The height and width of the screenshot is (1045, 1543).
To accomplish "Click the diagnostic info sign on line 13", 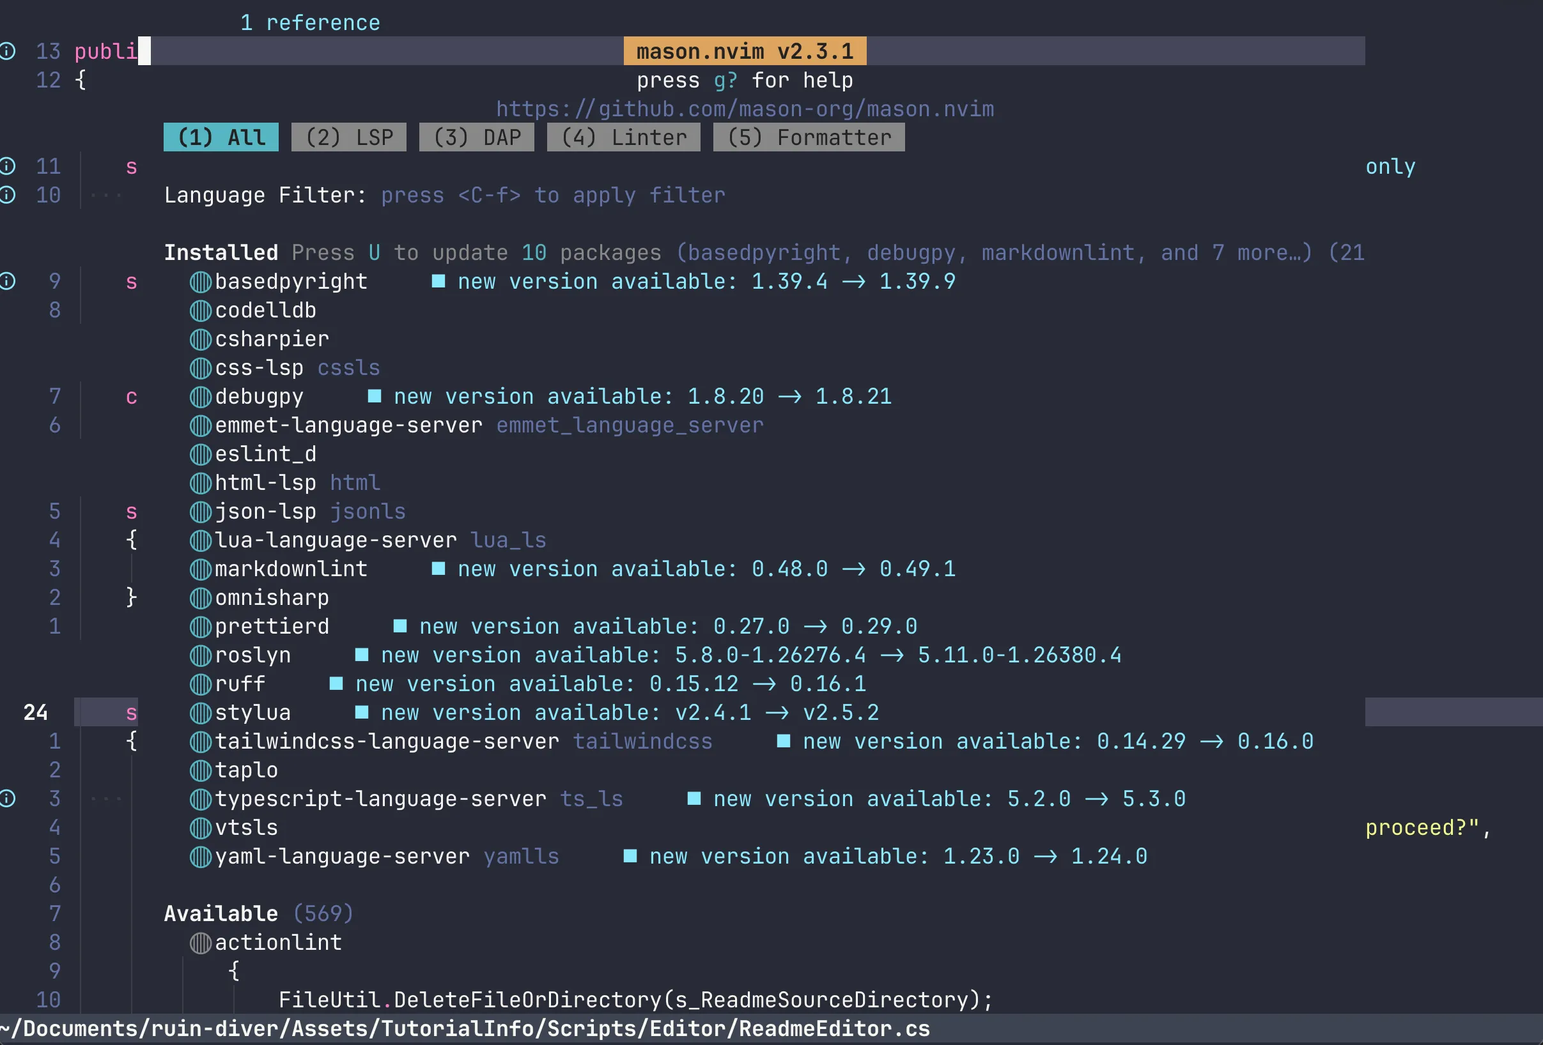I will [x=7, y=51].
